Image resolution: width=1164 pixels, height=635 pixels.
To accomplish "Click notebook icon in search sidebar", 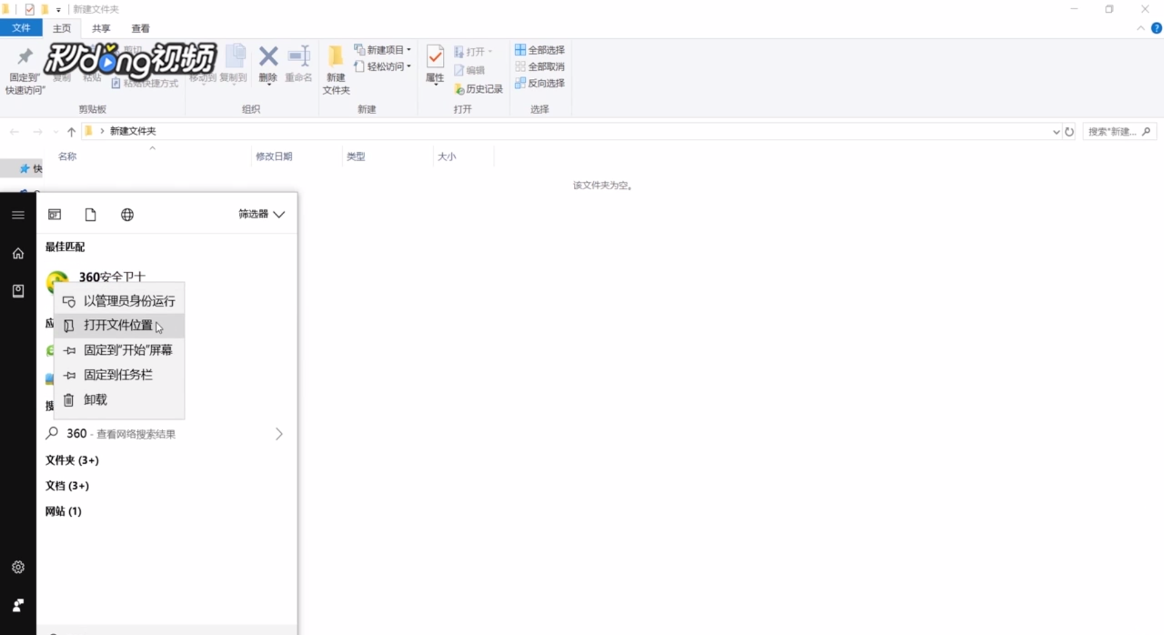I will 18,291.
